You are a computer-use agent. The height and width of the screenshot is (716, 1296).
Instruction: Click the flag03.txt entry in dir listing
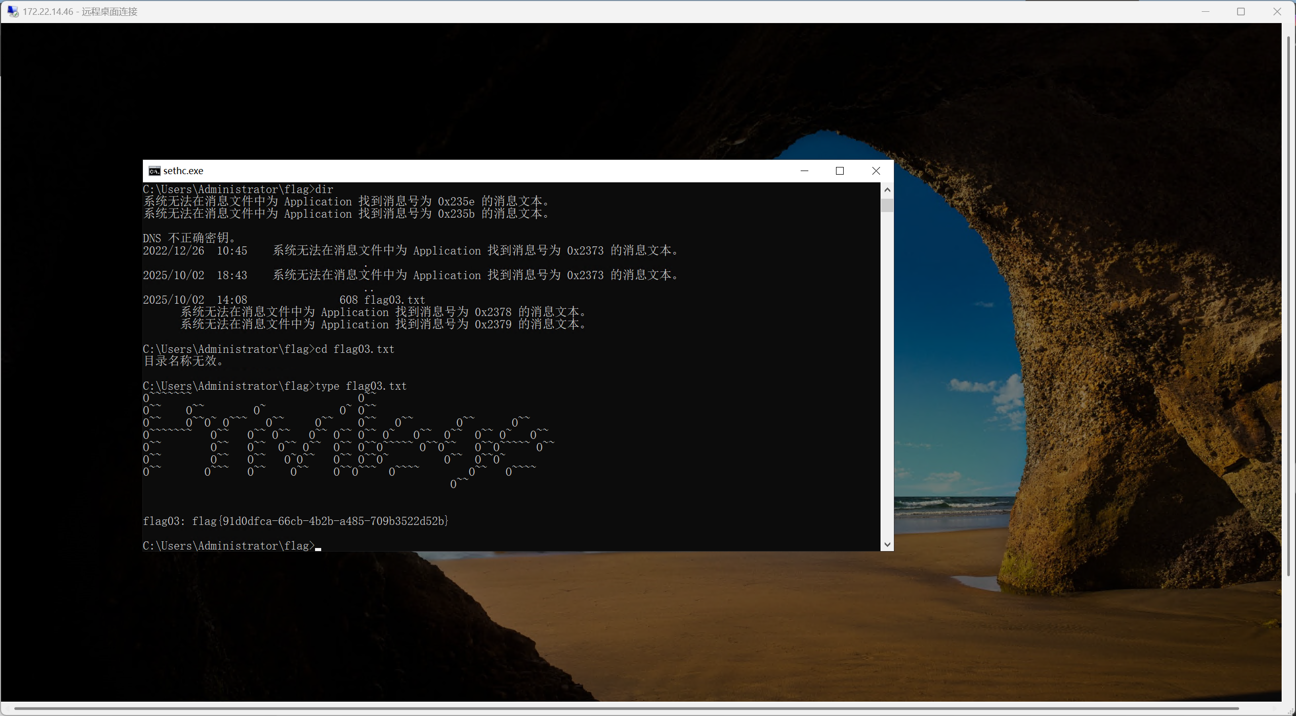coord(394,300)
